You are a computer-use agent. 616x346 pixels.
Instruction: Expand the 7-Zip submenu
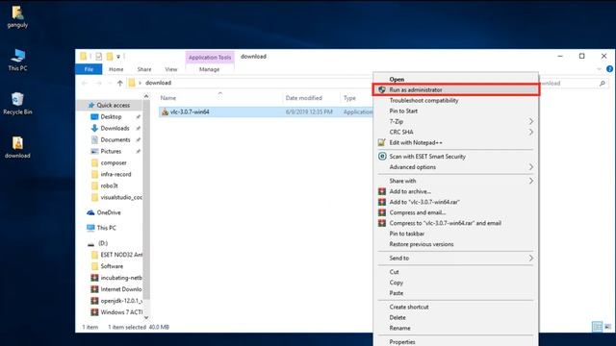coord(530,122)
